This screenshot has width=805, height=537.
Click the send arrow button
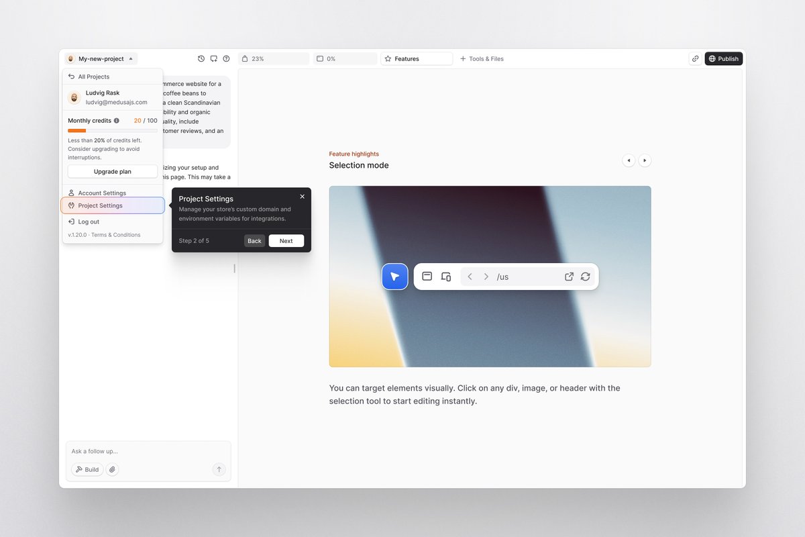point(219,470)
